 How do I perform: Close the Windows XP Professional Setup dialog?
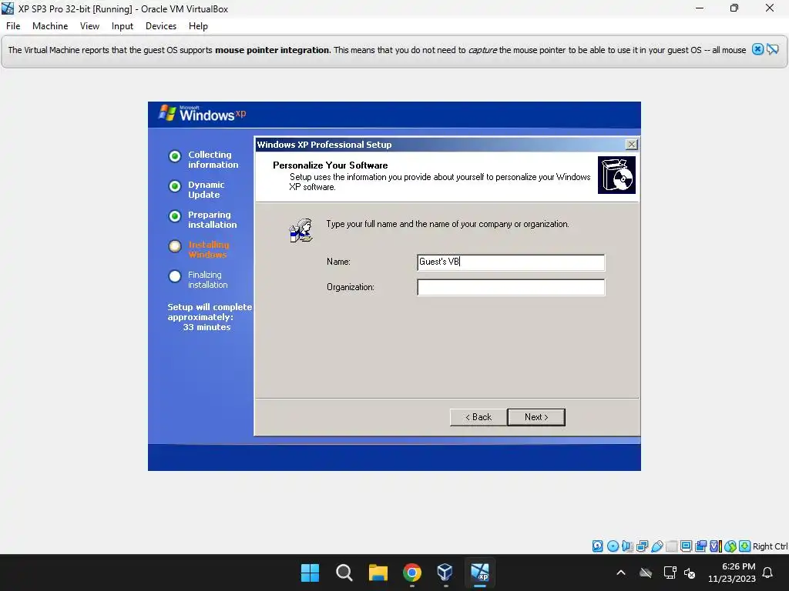coord(632,145)
